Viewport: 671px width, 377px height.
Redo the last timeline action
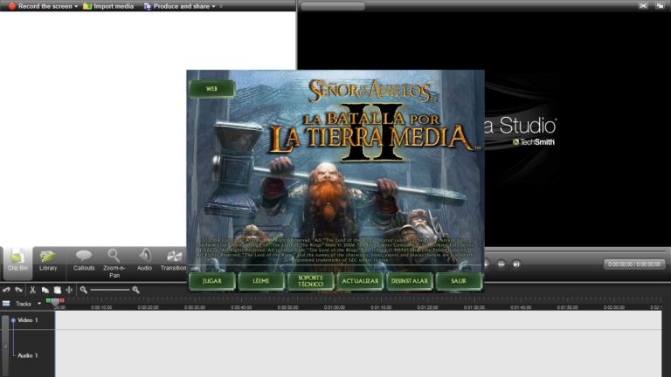[18, 290]
